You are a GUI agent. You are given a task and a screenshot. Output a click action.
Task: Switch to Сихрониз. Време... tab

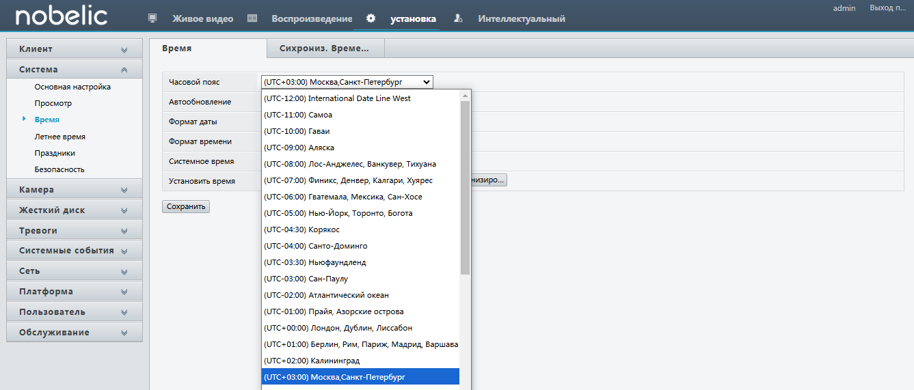click(x=325, y=48)
